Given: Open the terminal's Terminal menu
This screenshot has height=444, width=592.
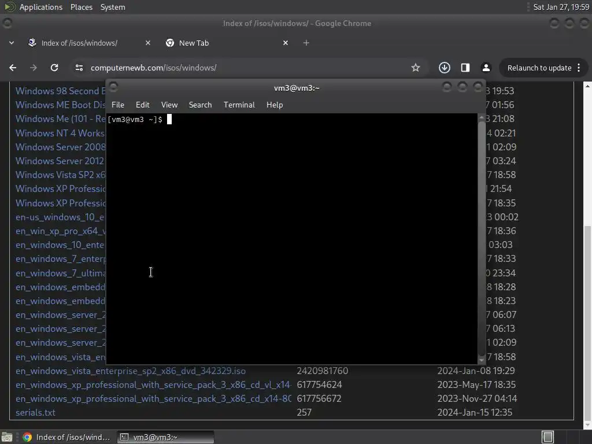Looking at the screenshot, I should [239, 105].
